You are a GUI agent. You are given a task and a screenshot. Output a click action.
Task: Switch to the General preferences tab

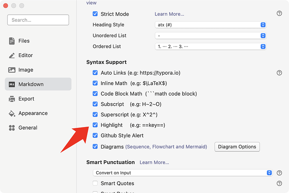click(38, 128)
